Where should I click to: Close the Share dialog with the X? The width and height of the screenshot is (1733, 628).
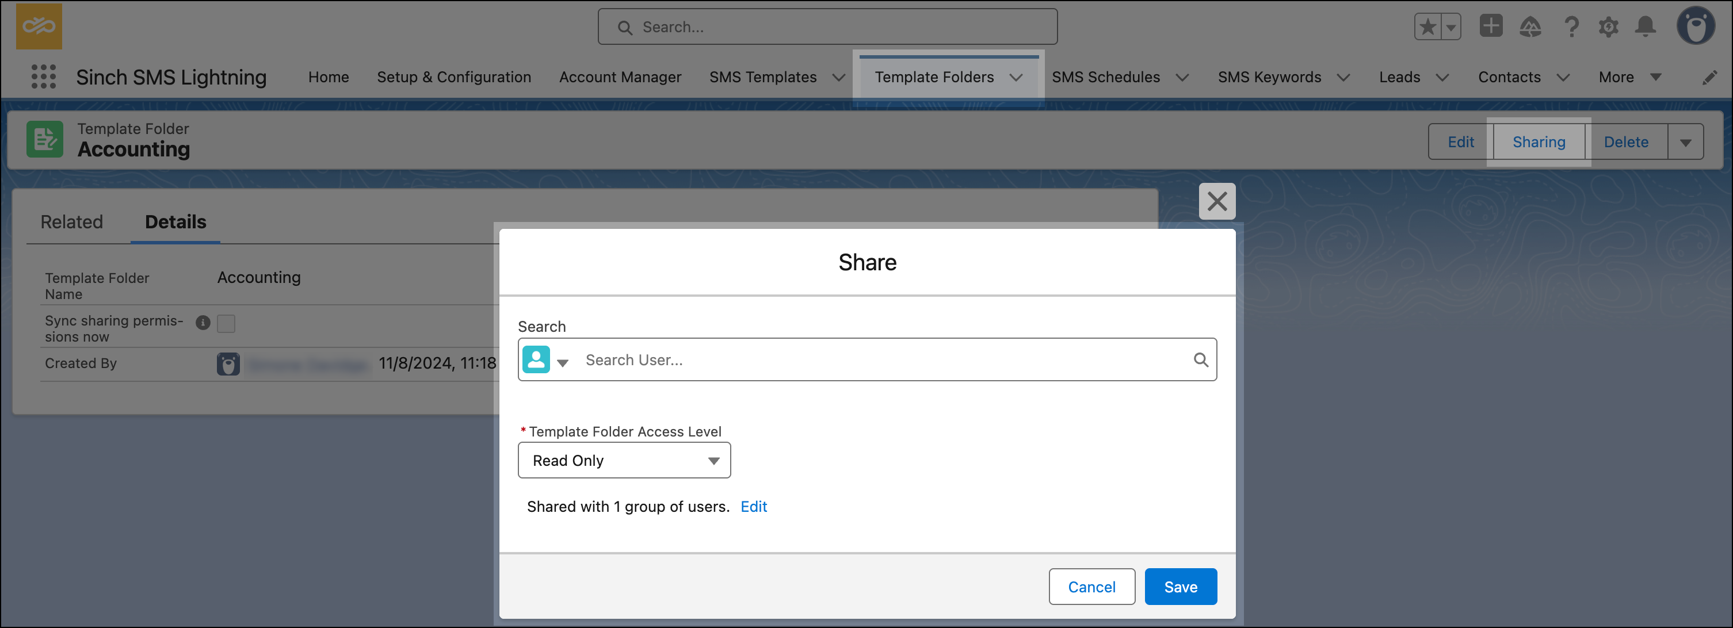[1217, 201]
